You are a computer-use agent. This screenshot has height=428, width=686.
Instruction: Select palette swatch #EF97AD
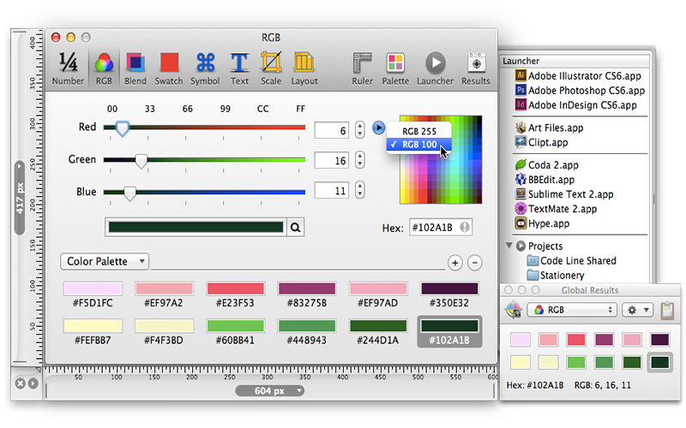378,288
